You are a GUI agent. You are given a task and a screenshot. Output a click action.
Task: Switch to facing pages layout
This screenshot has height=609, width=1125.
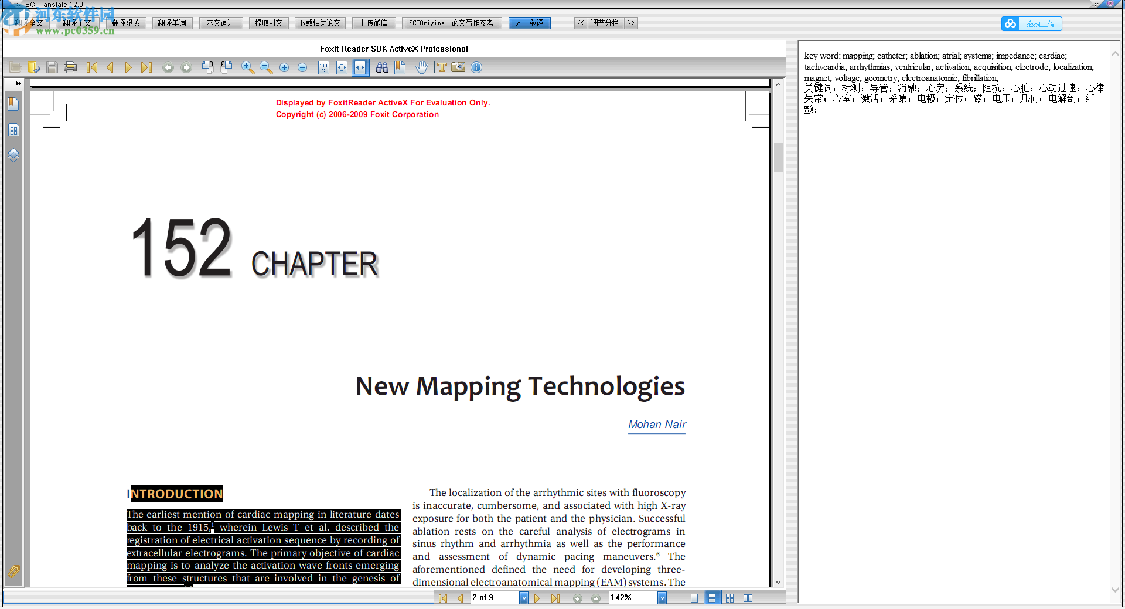[x=748, y=598]
